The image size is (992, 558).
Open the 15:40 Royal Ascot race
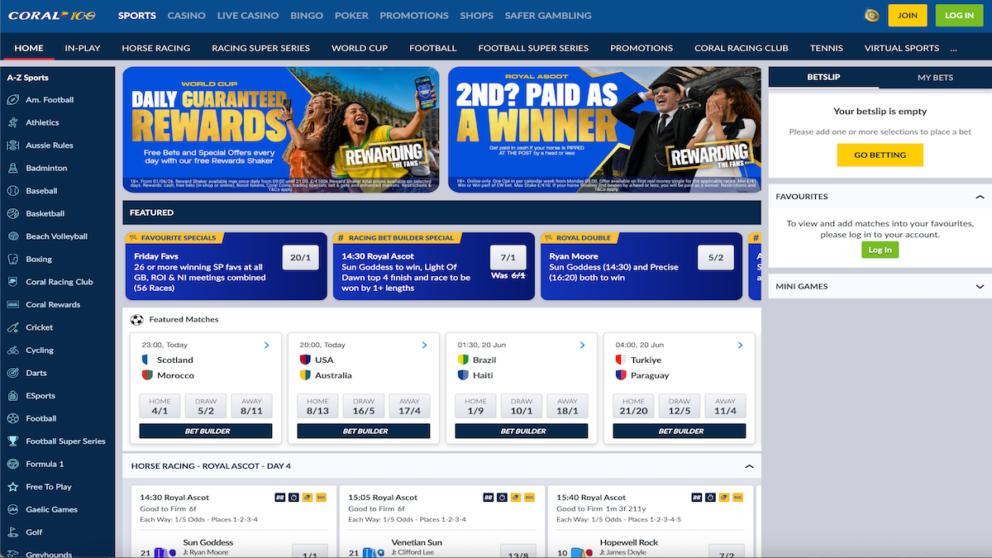pyautogui.click(x=590, y=498)
